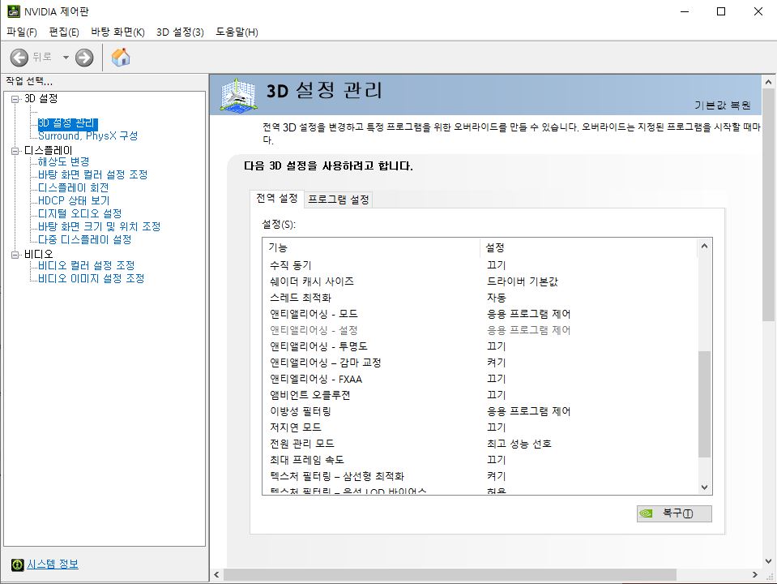
Task: Select the 앰비언트 오클루전 row
Action: tap(480, 395)
